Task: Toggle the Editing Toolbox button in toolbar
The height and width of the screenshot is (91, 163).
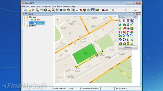Action: 92,10
